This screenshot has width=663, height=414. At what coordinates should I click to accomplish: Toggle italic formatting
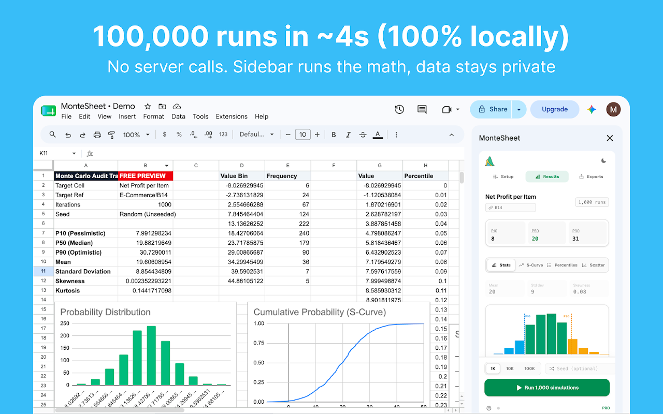[x=348, y=135]
